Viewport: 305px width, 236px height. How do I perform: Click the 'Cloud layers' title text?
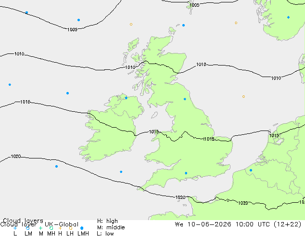click(x=23, y=221)
